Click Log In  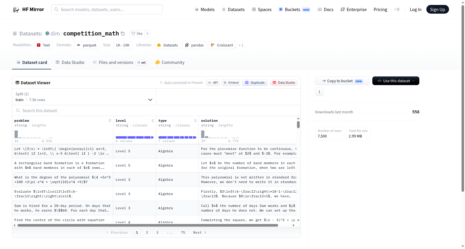point(416,9)
